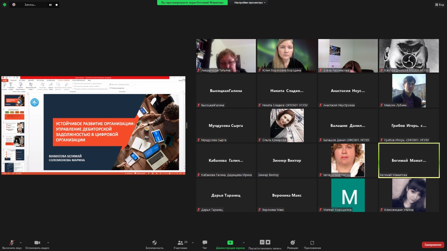
Task: Click the red Завершение button
Action: [x=433, y=245]
